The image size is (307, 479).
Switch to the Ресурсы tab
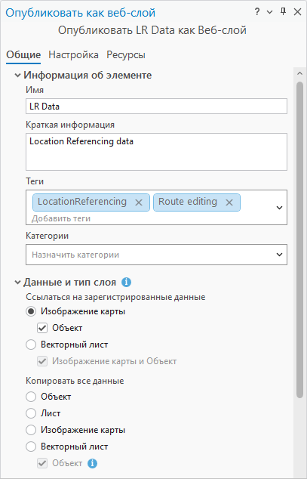tap(126, 55)
